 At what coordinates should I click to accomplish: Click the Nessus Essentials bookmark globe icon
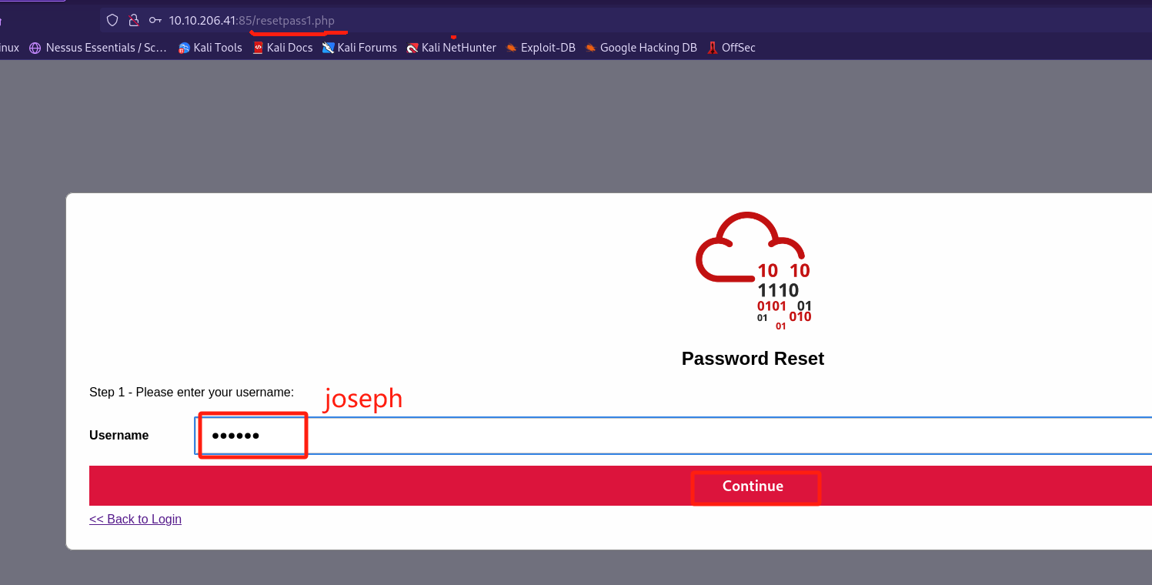coord(35,48)
